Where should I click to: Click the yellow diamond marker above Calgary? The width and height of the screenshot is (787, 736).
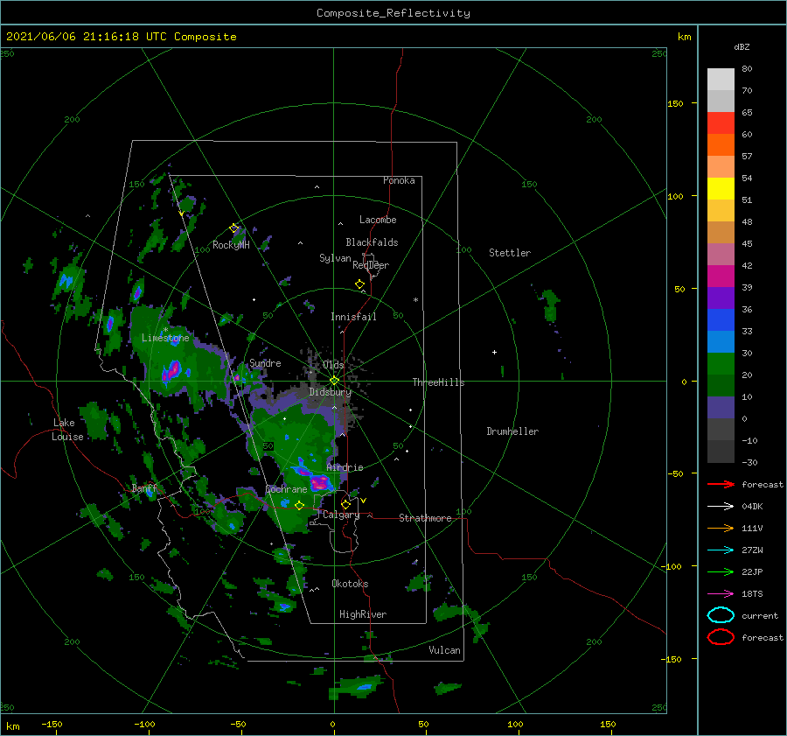(x=345, y=504)
